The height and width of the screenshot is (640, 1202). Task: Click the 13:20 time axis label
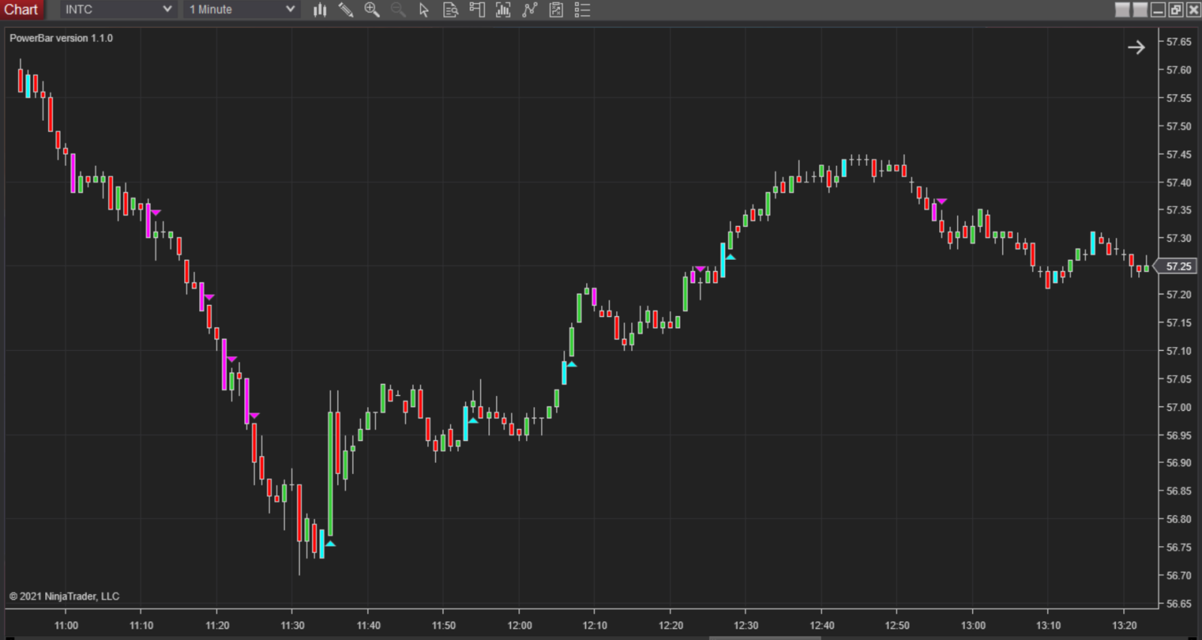tap(1124, 626)
